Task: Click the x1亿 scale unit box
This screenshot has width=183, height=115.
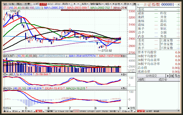Action: click(131, 71)
